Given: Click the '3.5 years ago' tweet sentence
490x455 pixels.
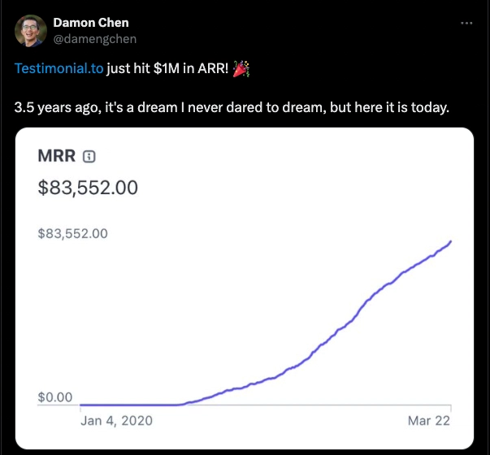Looking at the screenshot, I should (x=232, y=107).
